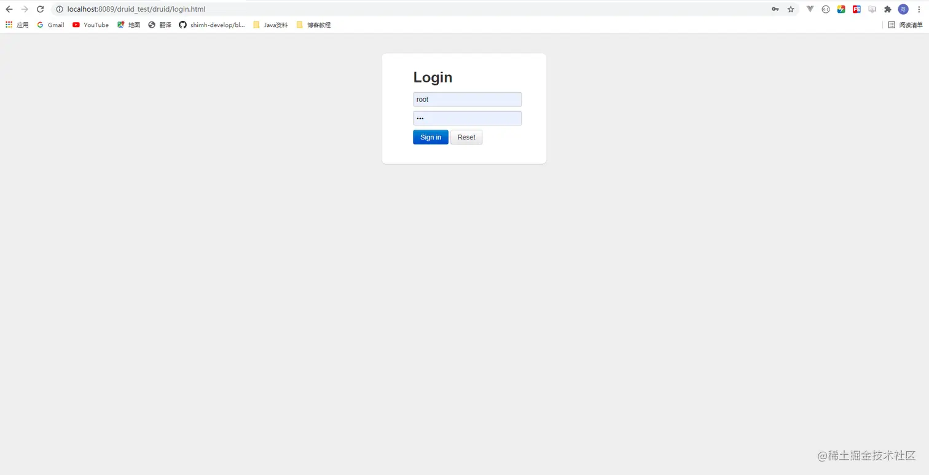Expand the 博客教程 bookmark folder

(x=313, y=25)
